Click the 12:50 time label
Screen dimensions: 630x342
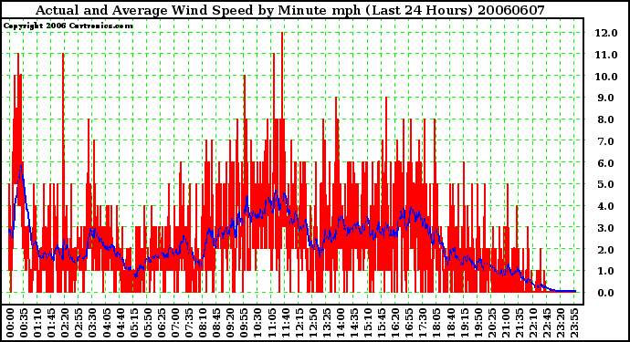[x=313, y=323]
